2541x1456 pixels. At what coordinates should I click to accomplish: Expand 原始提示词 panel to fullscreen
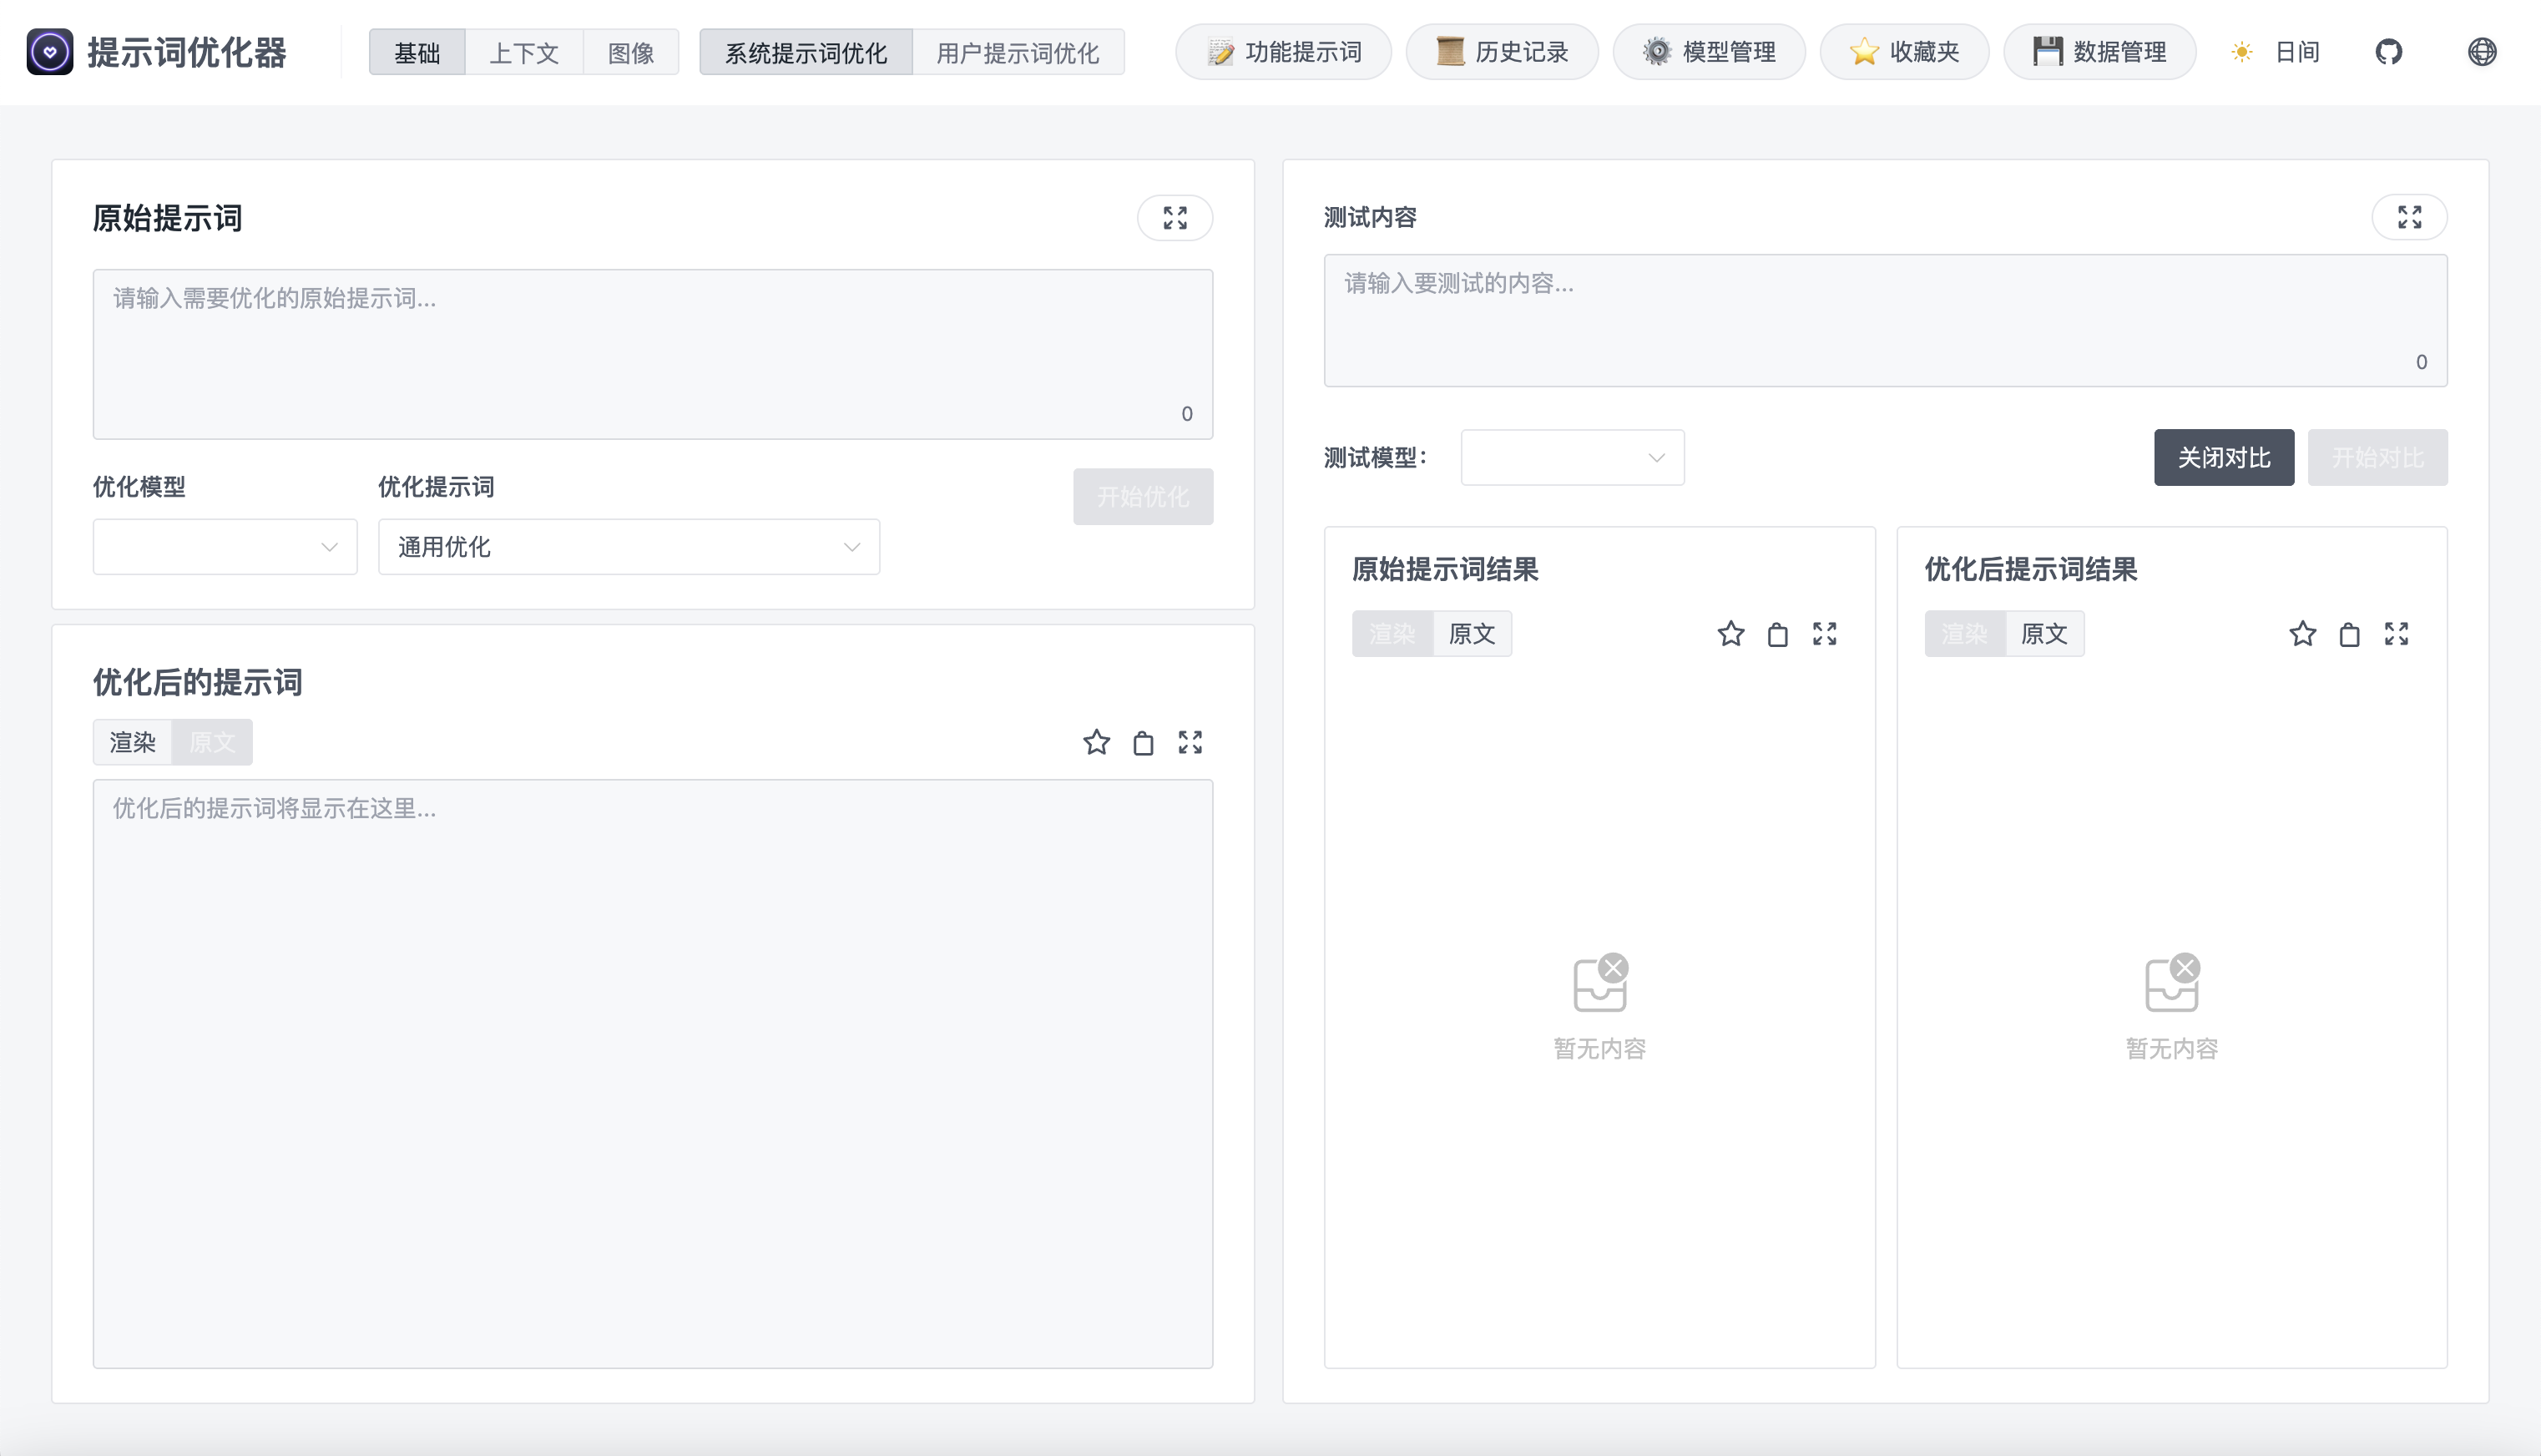(x=1175, y=217)
